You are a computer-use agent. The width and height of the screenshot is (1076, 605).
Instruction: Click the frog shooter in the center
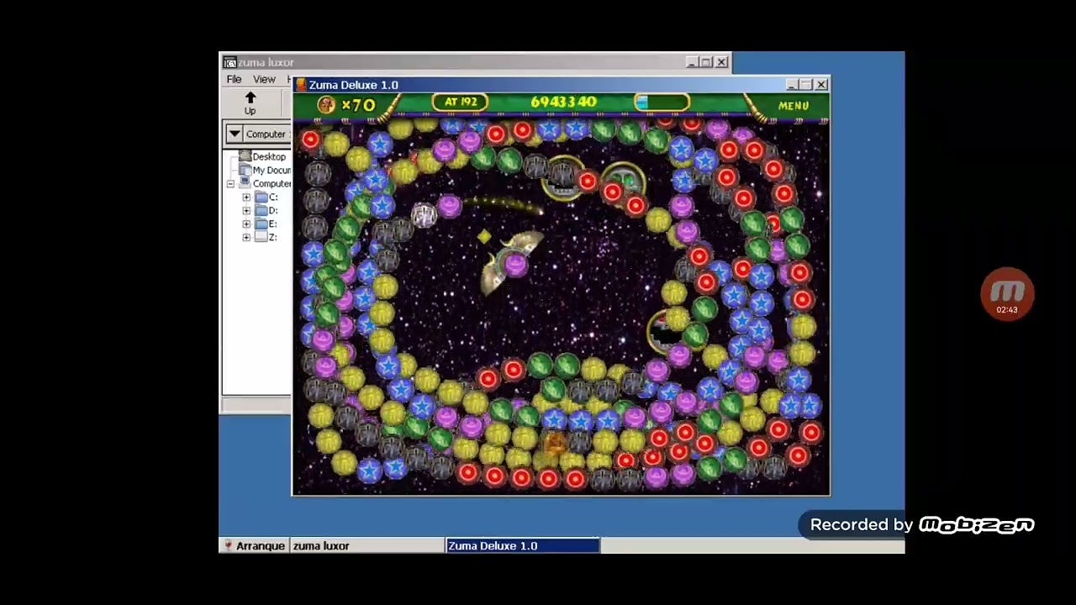click(513, 262)
